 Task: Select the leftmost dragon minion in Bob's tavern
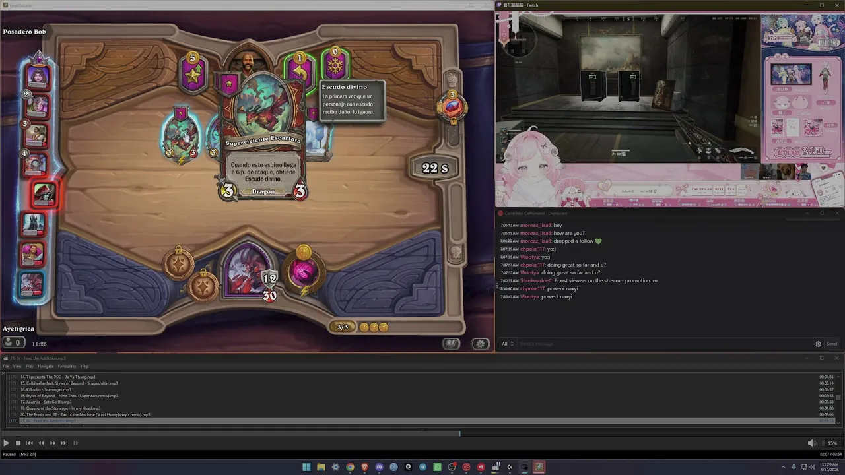pyautogui.click(x=180, y=137)
